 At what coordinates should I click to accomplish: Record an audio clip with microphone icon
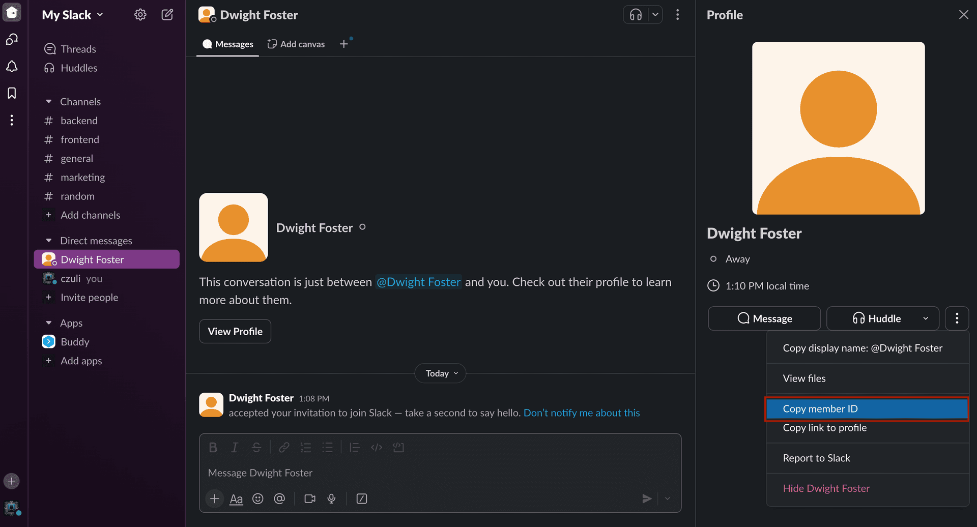click(331, 499)
